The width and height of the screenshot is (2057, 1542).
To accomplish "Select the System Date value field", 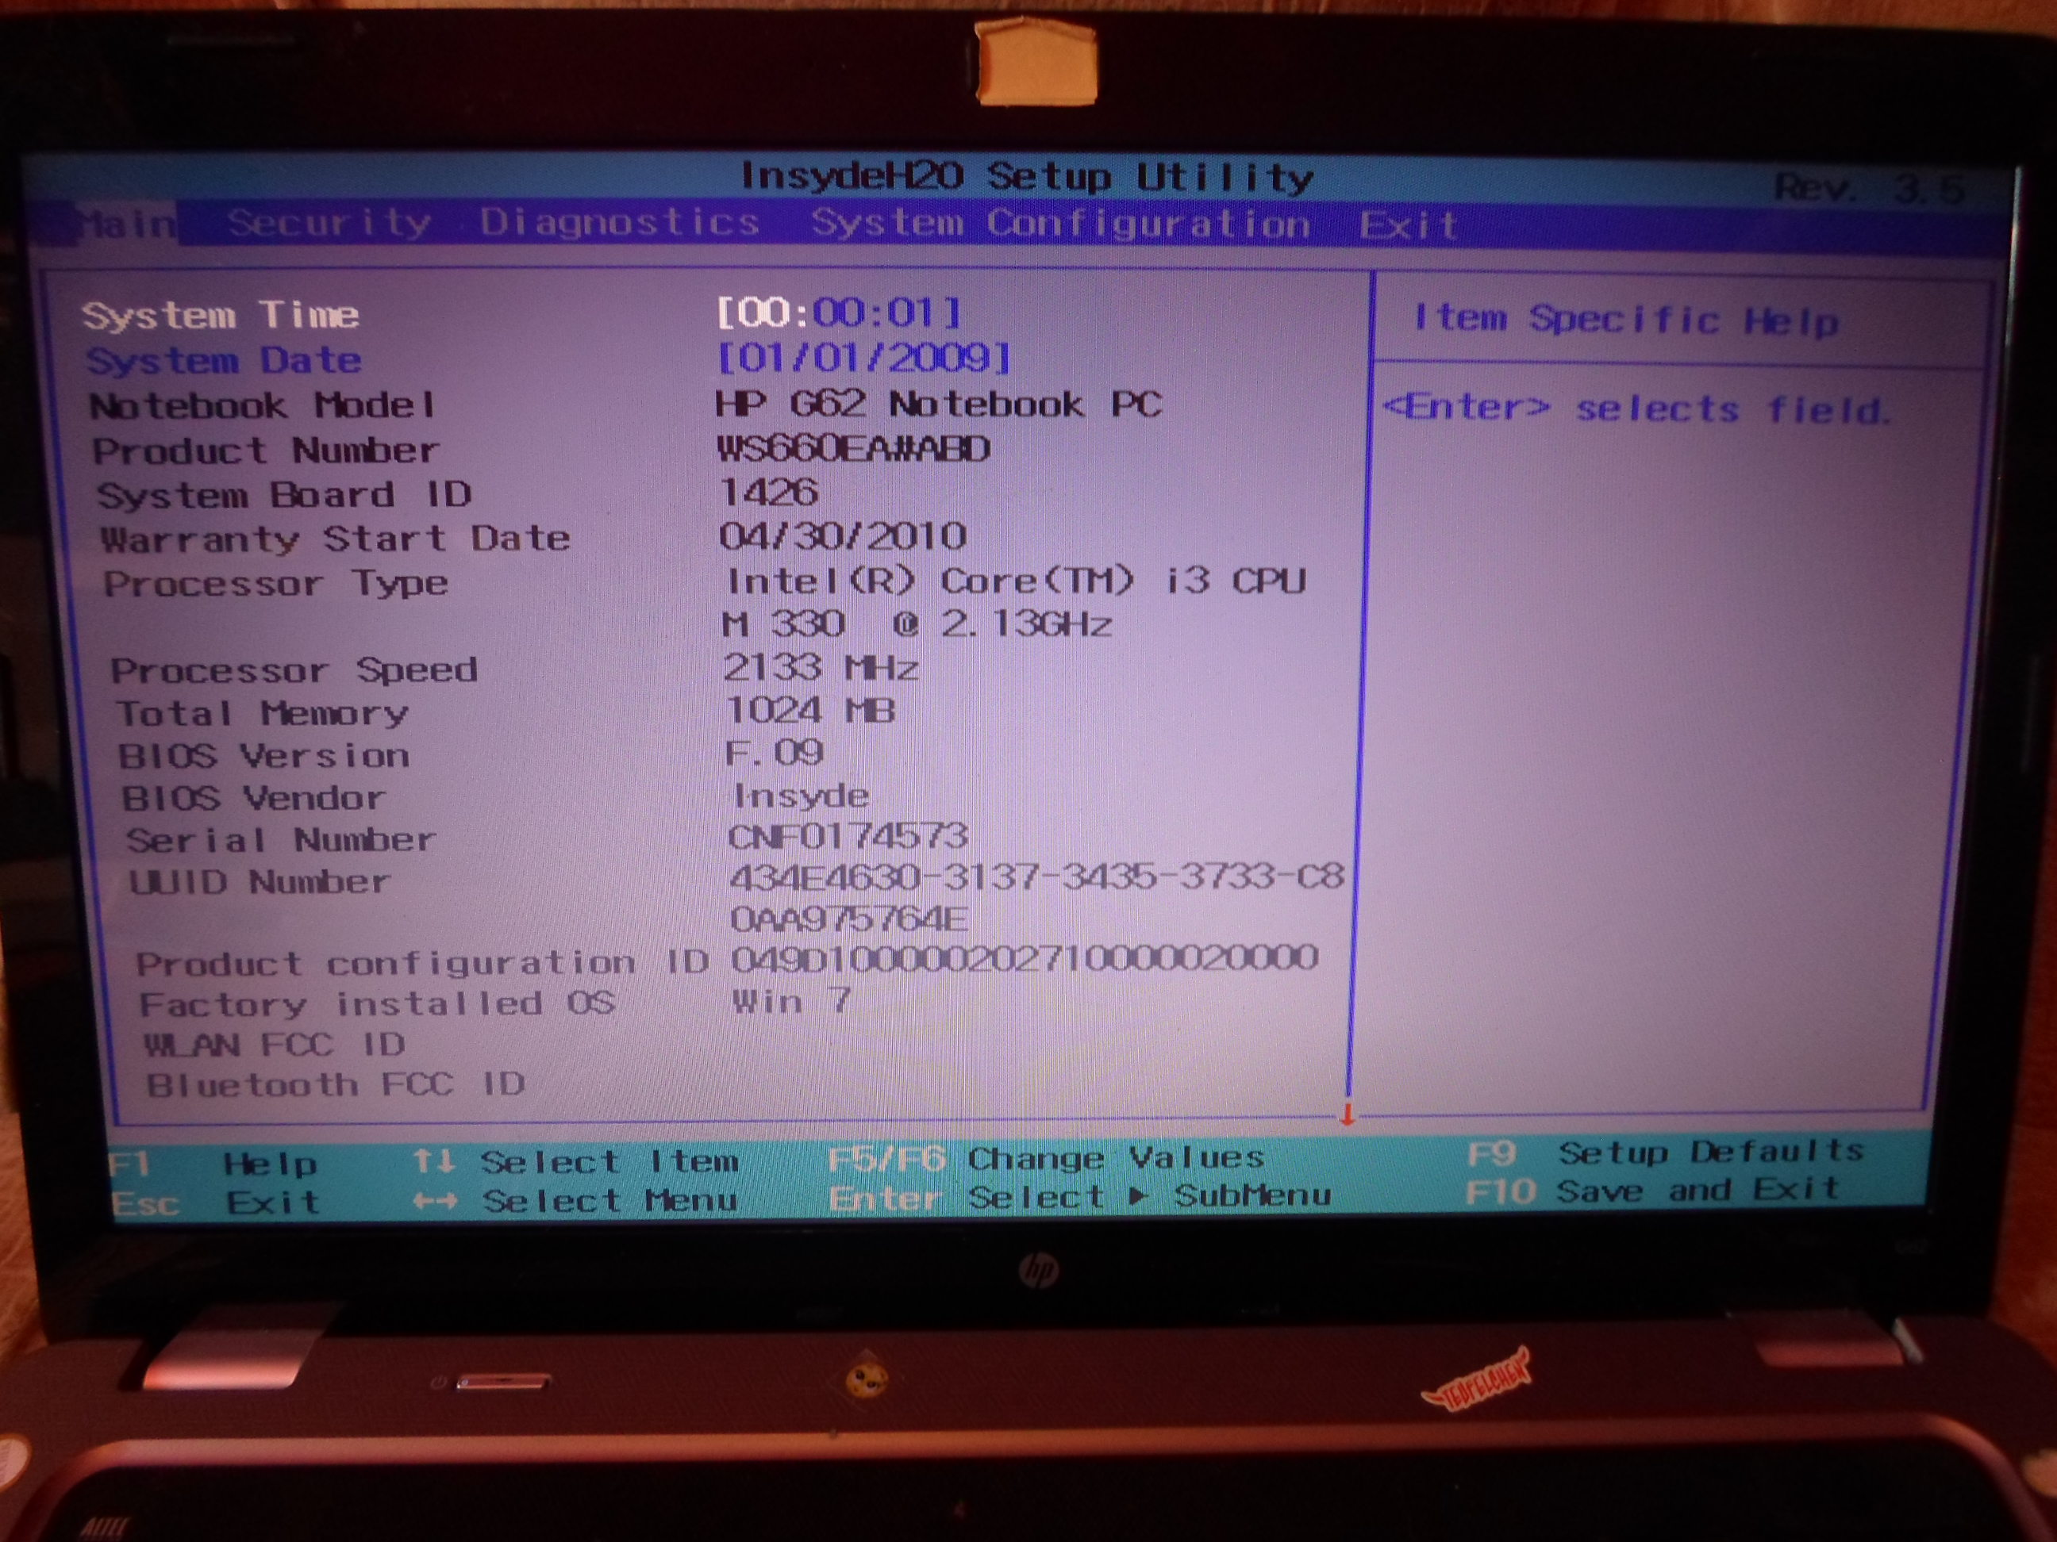I will (x=864, y=357).
